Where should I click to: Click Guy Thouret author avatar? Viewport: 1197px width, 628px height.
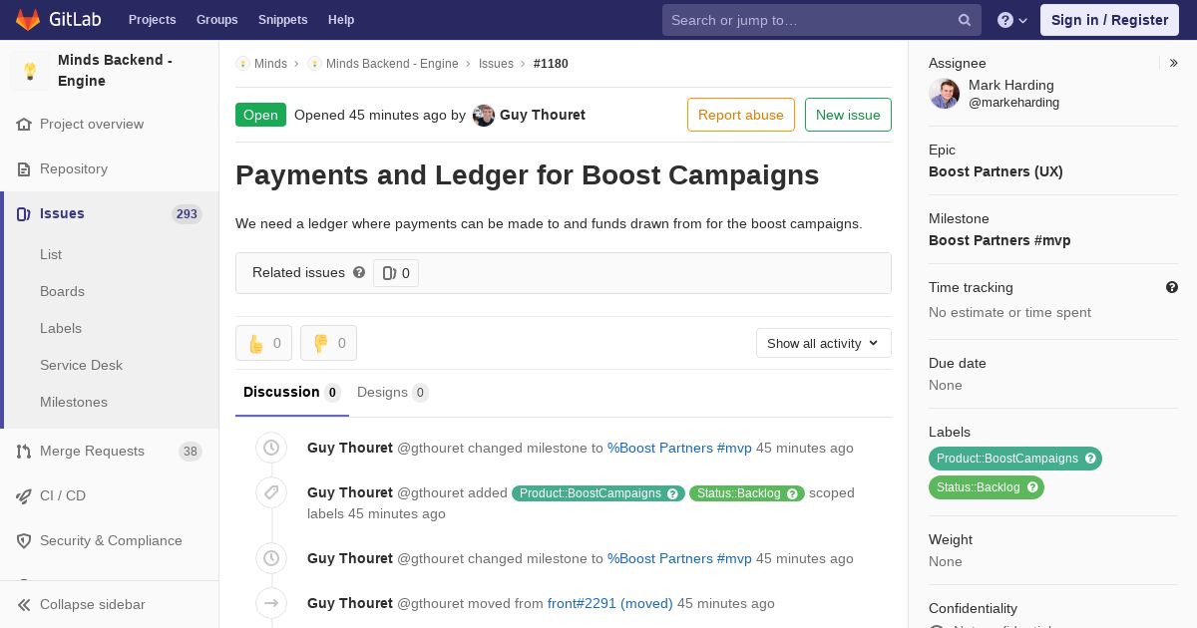click(x=484, y=116)
